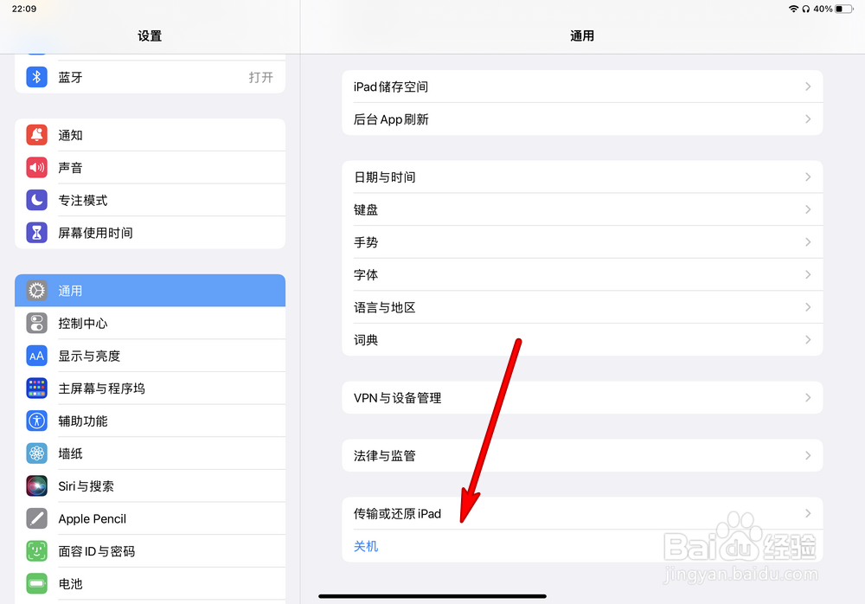This screenshot has width=865, height=604.
Task: Open VPN与设备管理 chevron
Action: pos(808,397)
